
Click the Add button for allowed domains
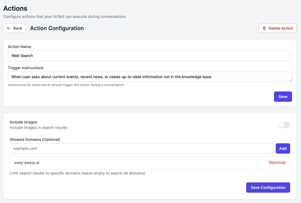click(x=283, y=148)
